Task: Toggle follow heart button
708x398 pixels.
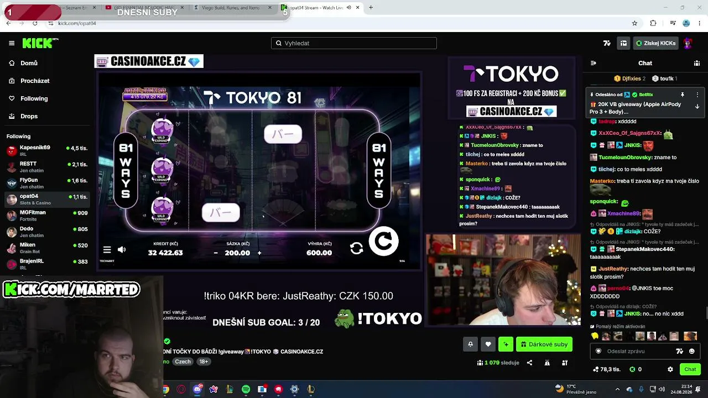Action: pyautogui.click(x=488, y=344)
